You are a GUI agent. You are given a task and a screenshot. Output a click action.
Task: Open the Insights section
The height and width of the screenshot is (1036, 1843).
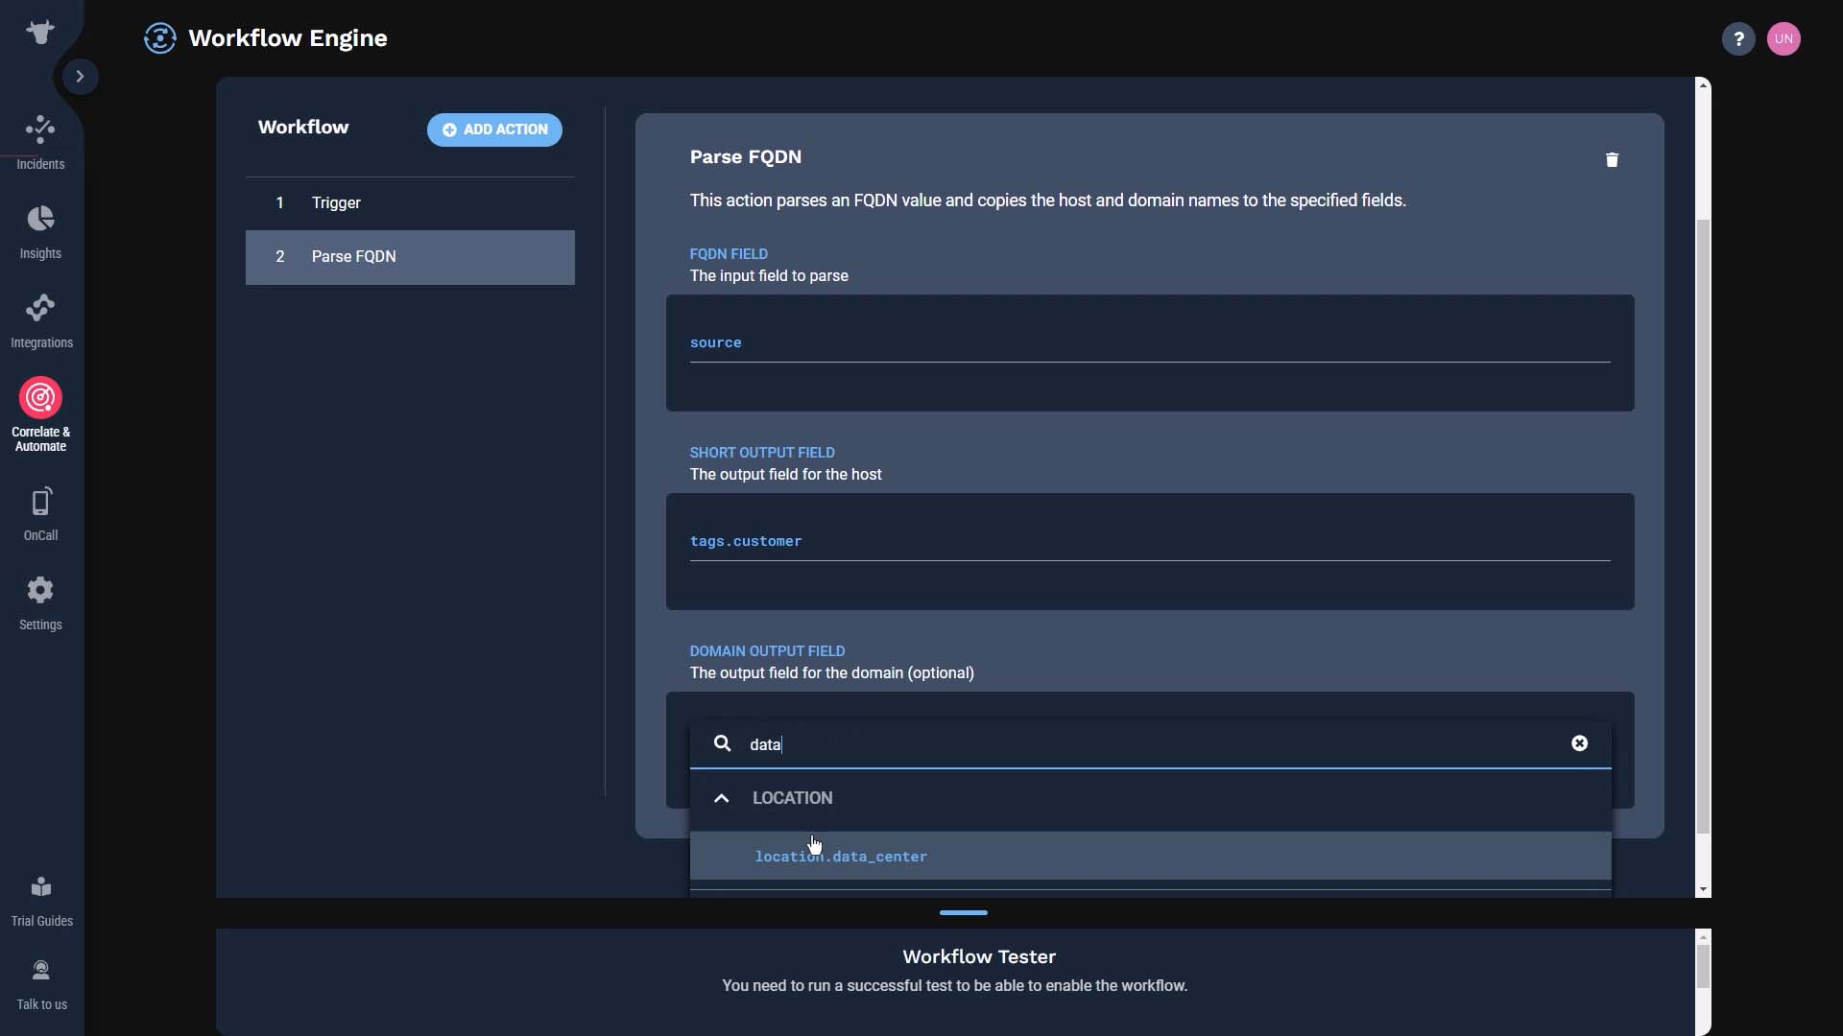click(x=40, y=232)
